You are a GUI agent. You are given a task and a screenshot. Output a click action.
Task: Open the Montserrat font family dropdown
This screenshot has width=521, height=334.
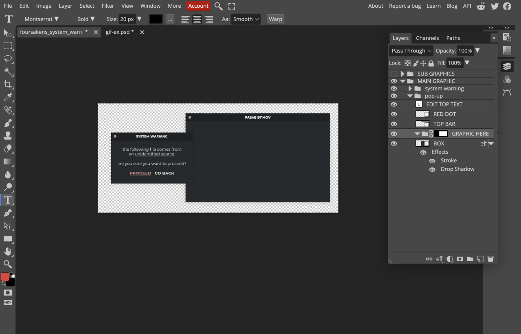(x=42, y=19)
